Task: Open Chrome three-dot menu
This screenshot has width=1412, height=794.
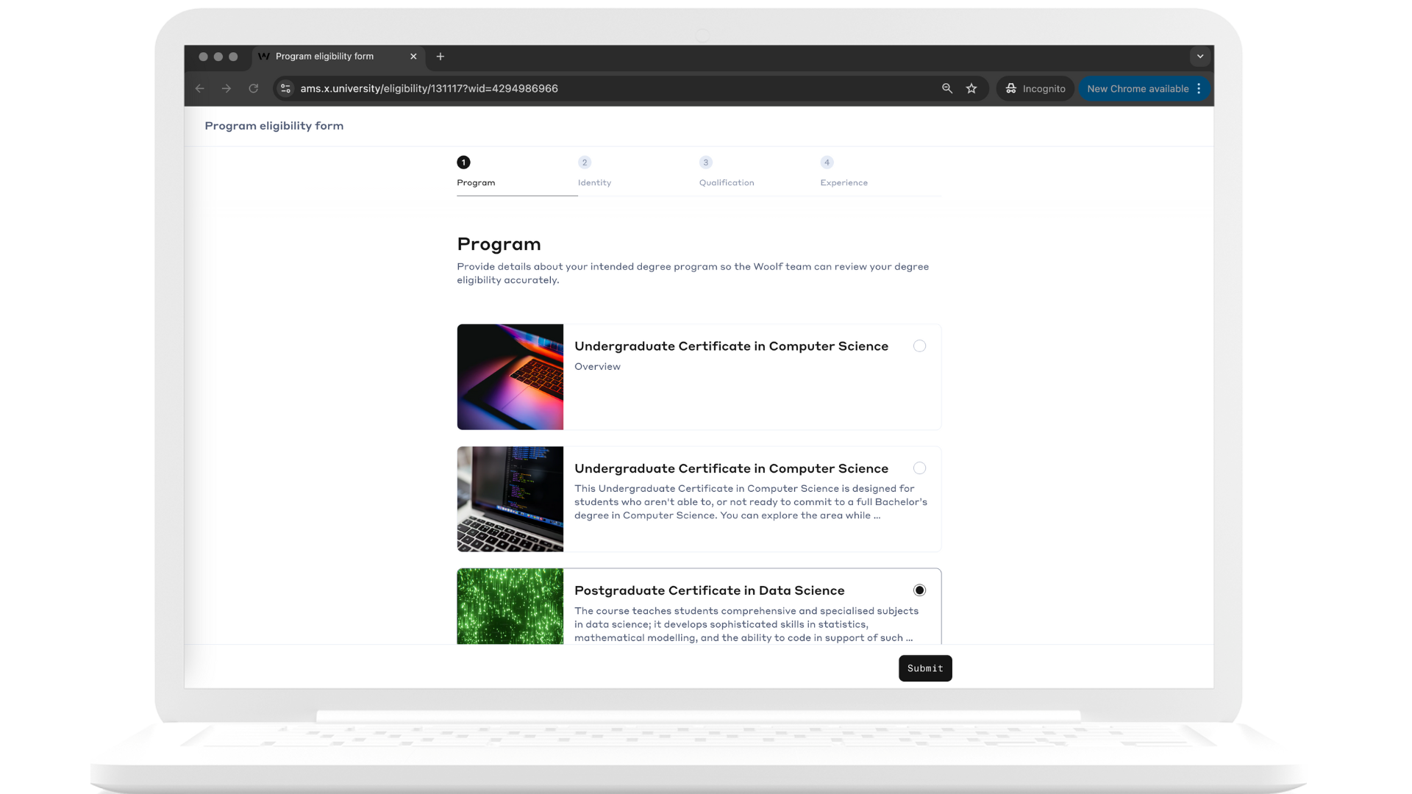Action: coord(1199,88)
